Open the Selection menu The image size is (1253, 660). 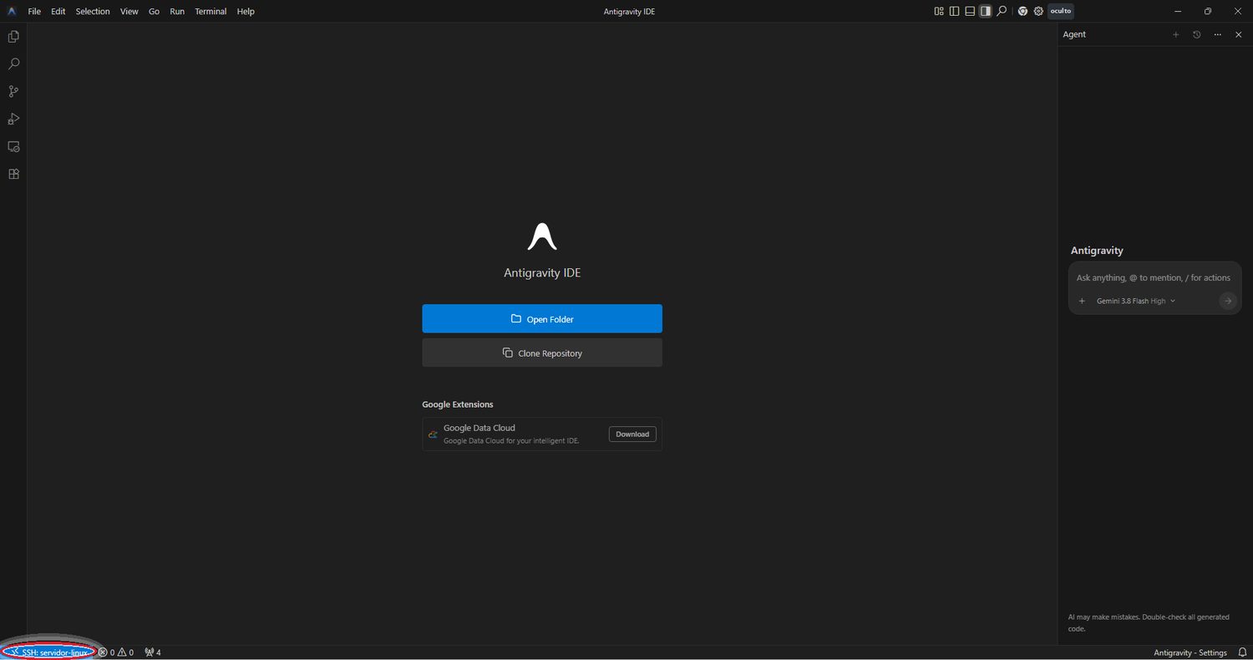point(93,12)
